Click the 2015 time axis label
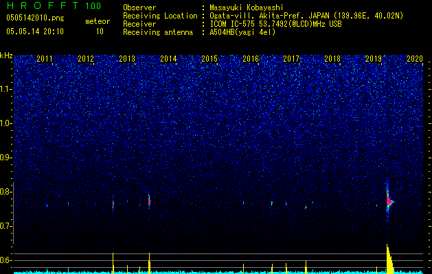 coord(209,59)
